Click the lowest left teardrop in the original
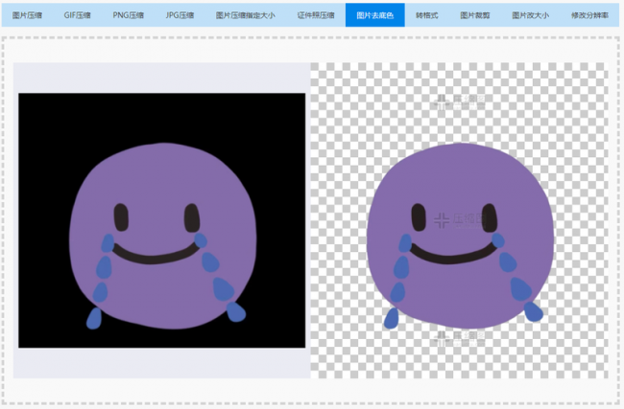The image size is (624, 409). (x=94, y=318)
